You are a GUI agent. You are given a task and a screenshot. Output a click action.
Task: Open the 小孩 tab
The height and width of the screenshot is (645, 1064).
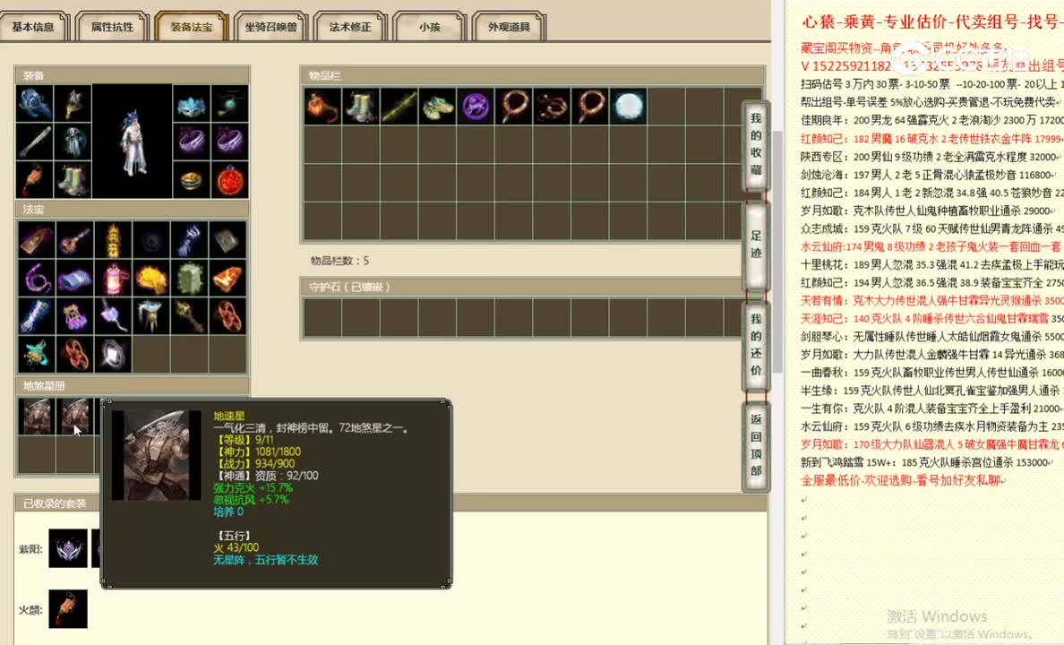430,27
